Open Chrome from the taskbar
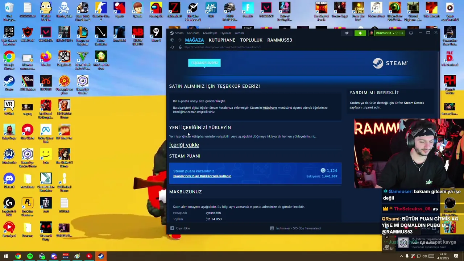 18,256
